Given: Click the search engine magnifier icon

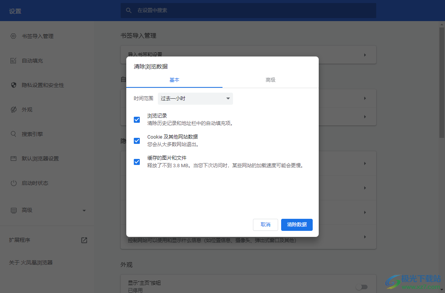Looking at the screenshot, I should (x=13, y=134).
